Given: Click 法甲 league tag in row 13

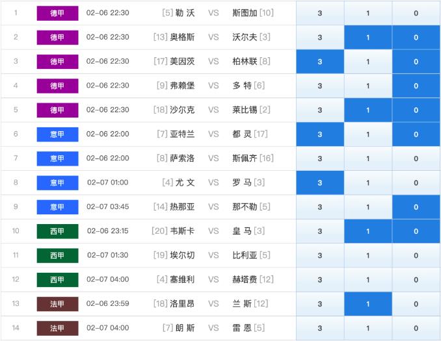Looking at the screenshot, I should pos(57,304).
